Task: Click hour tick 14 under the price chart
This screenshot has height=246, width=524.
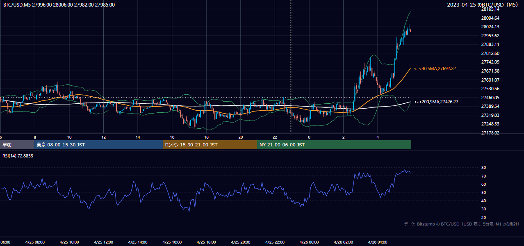Action: [x=138, y=137]
